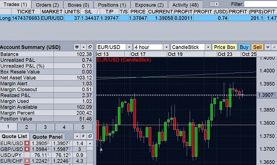Screen dimensions: 277x165
Task: Select the EUR/CHF row in Quote List
Action: pyautogui.click(x=43, y=161)
